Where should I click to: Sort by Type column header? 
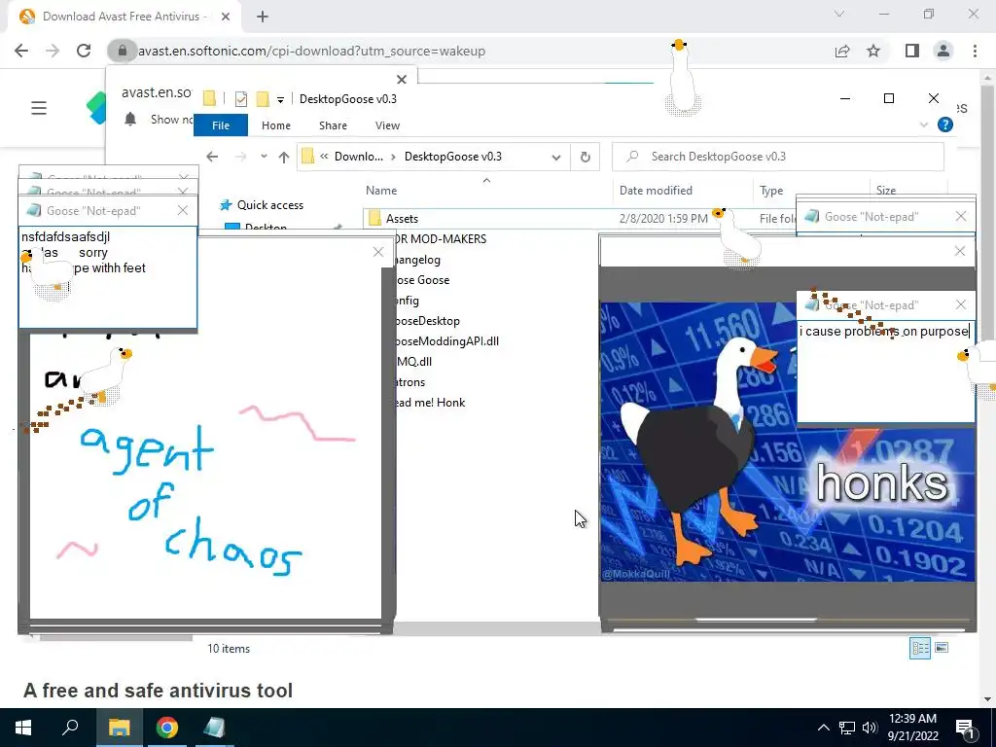pyautogui.click(x=771, y=190)
